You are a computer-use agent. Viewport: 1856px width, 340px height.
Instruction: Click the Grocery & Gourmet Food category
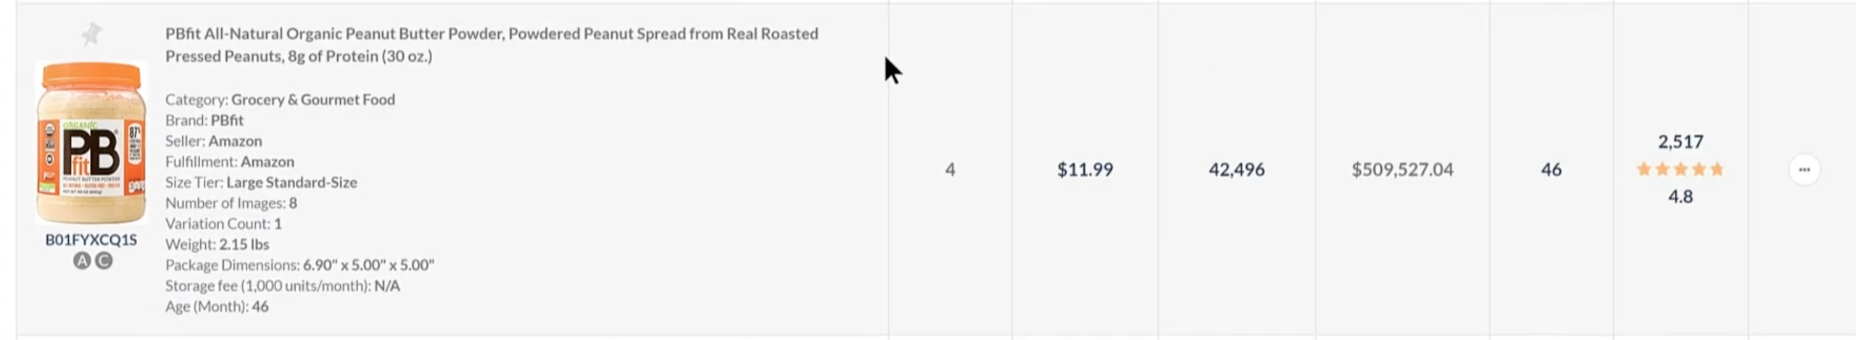coord(312,99)
